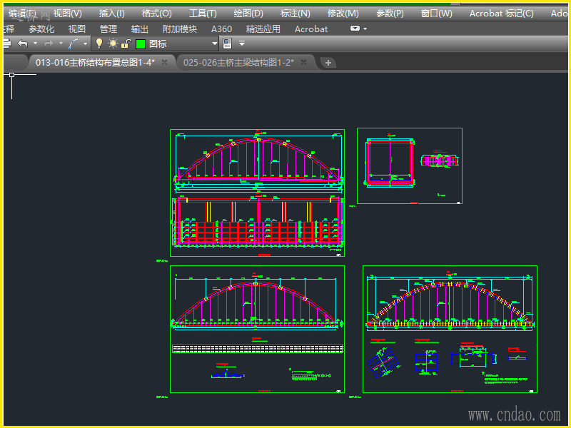Expand the 图标 layer dropdown list
Screen dimensions: 571x428
pos(214,44)
